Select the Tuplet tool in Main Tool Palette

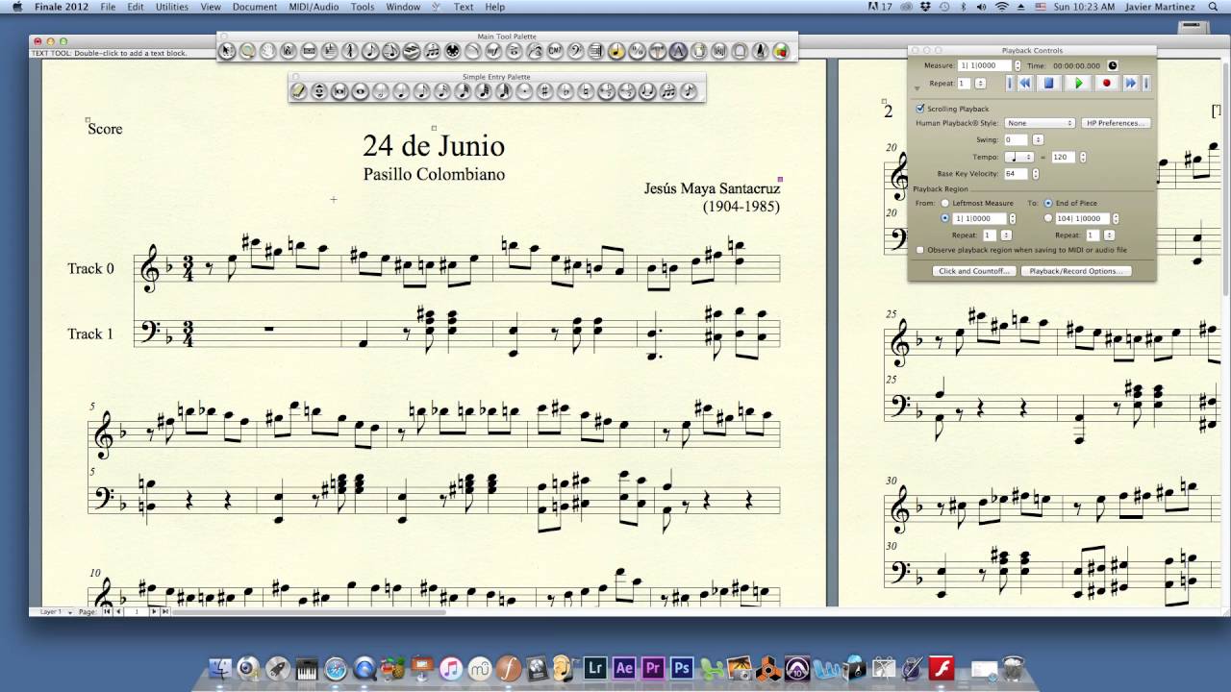pos(432,51)
